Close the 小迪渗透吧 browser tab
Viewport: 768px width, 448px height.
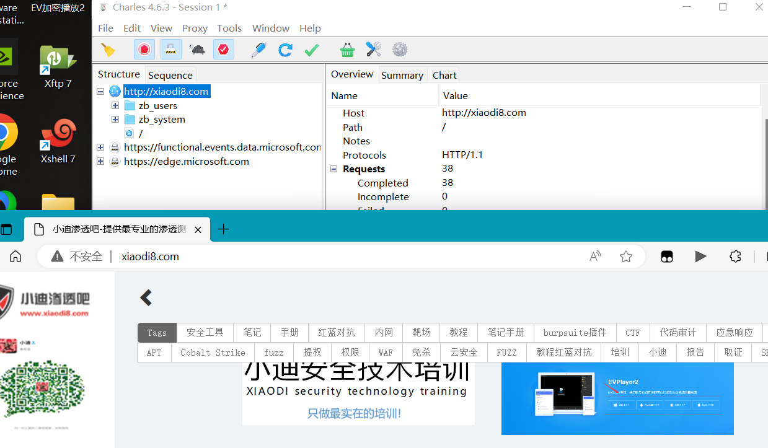coord(198,229)
